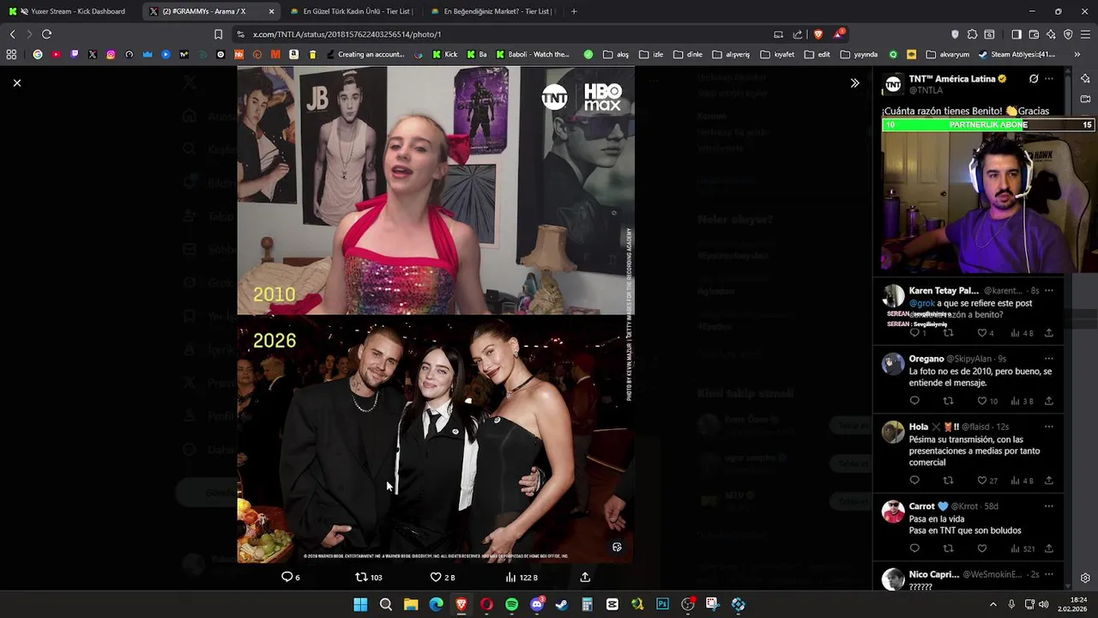Open browser extensions puzzle icon

(972, 34)
